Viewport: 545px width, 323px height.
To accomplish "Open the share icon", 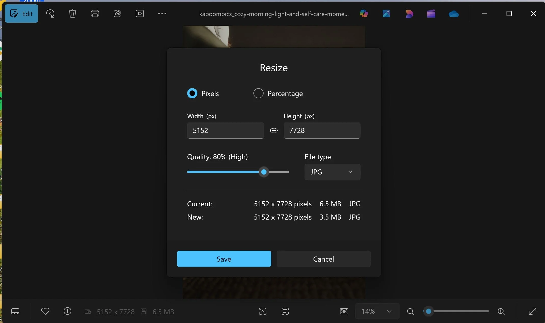I will point(117,14).
